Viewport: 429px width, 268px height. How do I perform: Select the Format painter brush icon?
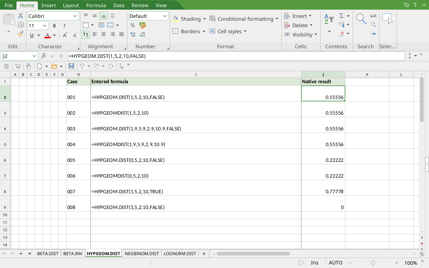21,34
